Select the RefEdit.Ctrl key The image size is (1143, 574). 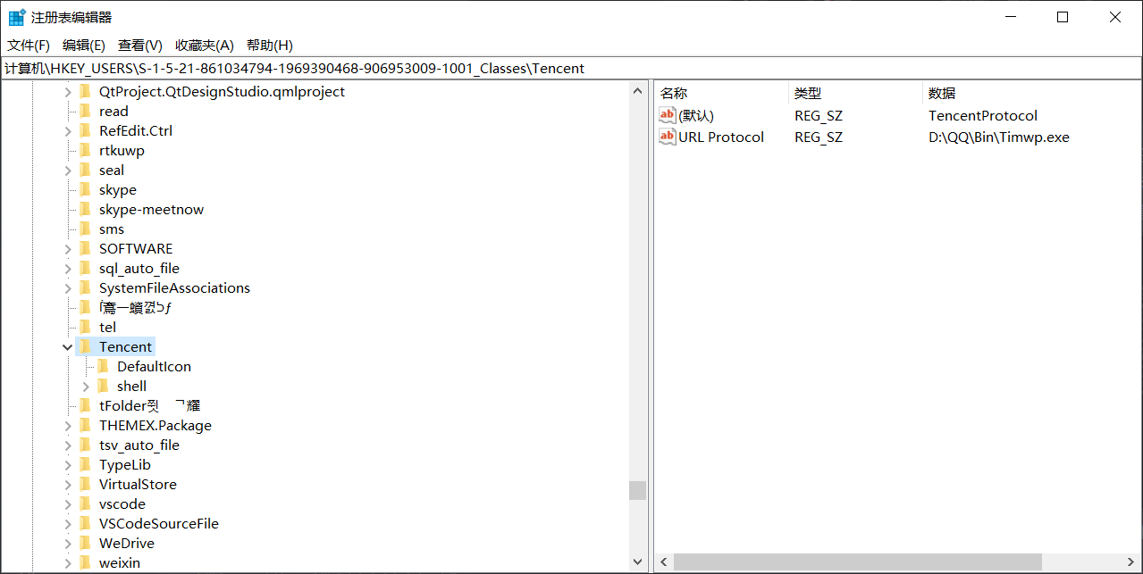(136, 130)
